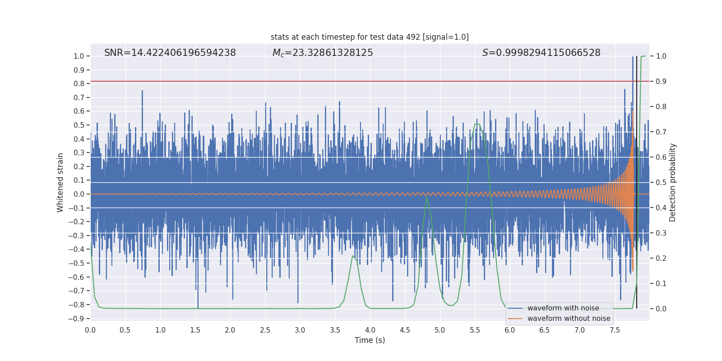Click the 7.5 tick on the time axis
Image resolution: width=722 pixels, height=361 pixels.
pyautogui.click(x=615, y=330)
